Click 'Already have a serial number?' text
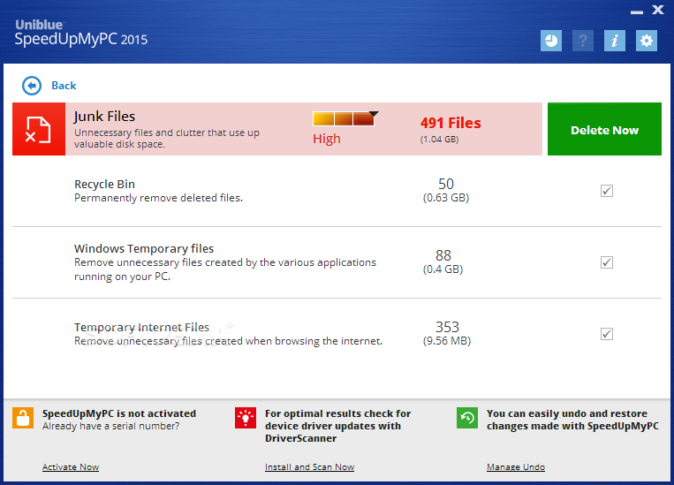Viewport: 674px width, 485px height. point(111,426)
